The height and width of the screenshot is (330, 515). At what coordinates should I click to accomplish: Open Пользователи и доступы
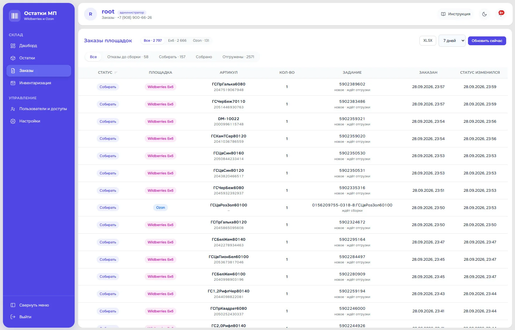[x=39, y=109]
